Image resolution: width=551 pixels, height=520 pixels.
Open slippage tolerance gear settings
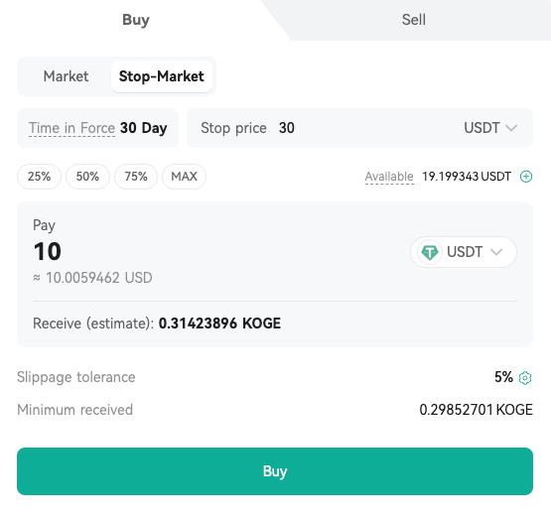[x=525, y=378]
